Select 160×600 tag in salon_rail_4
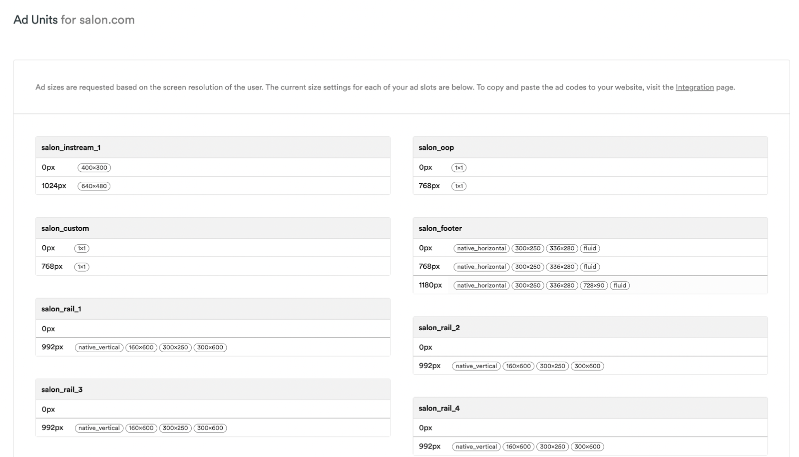Screen dimensions: 799x457 (518, 447)
